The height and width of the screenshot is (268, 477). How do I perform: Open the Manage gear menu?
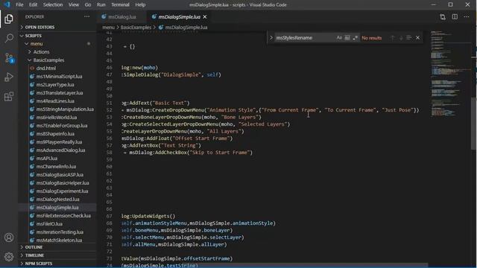tap(9, 257)
